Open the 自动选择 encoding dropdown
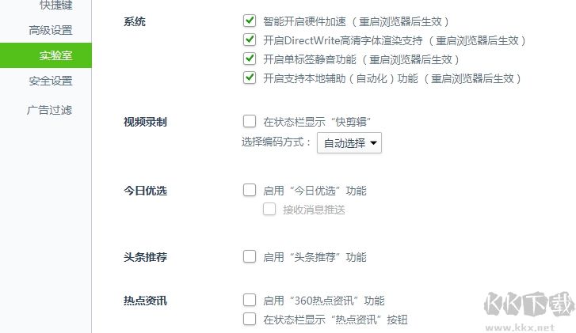Image resolution: width=576 pixels, height=333 pixels. (349, 143)
